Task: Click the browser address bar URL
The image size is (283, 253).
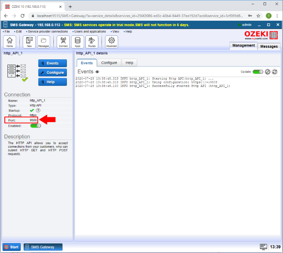Action: coord(140,16)
